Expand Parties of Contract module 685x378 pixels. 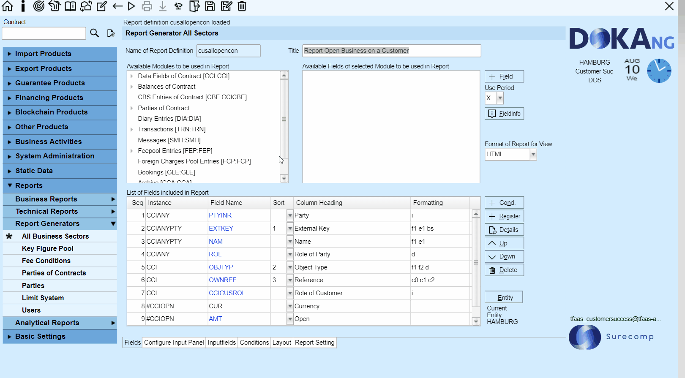(132, 108)
